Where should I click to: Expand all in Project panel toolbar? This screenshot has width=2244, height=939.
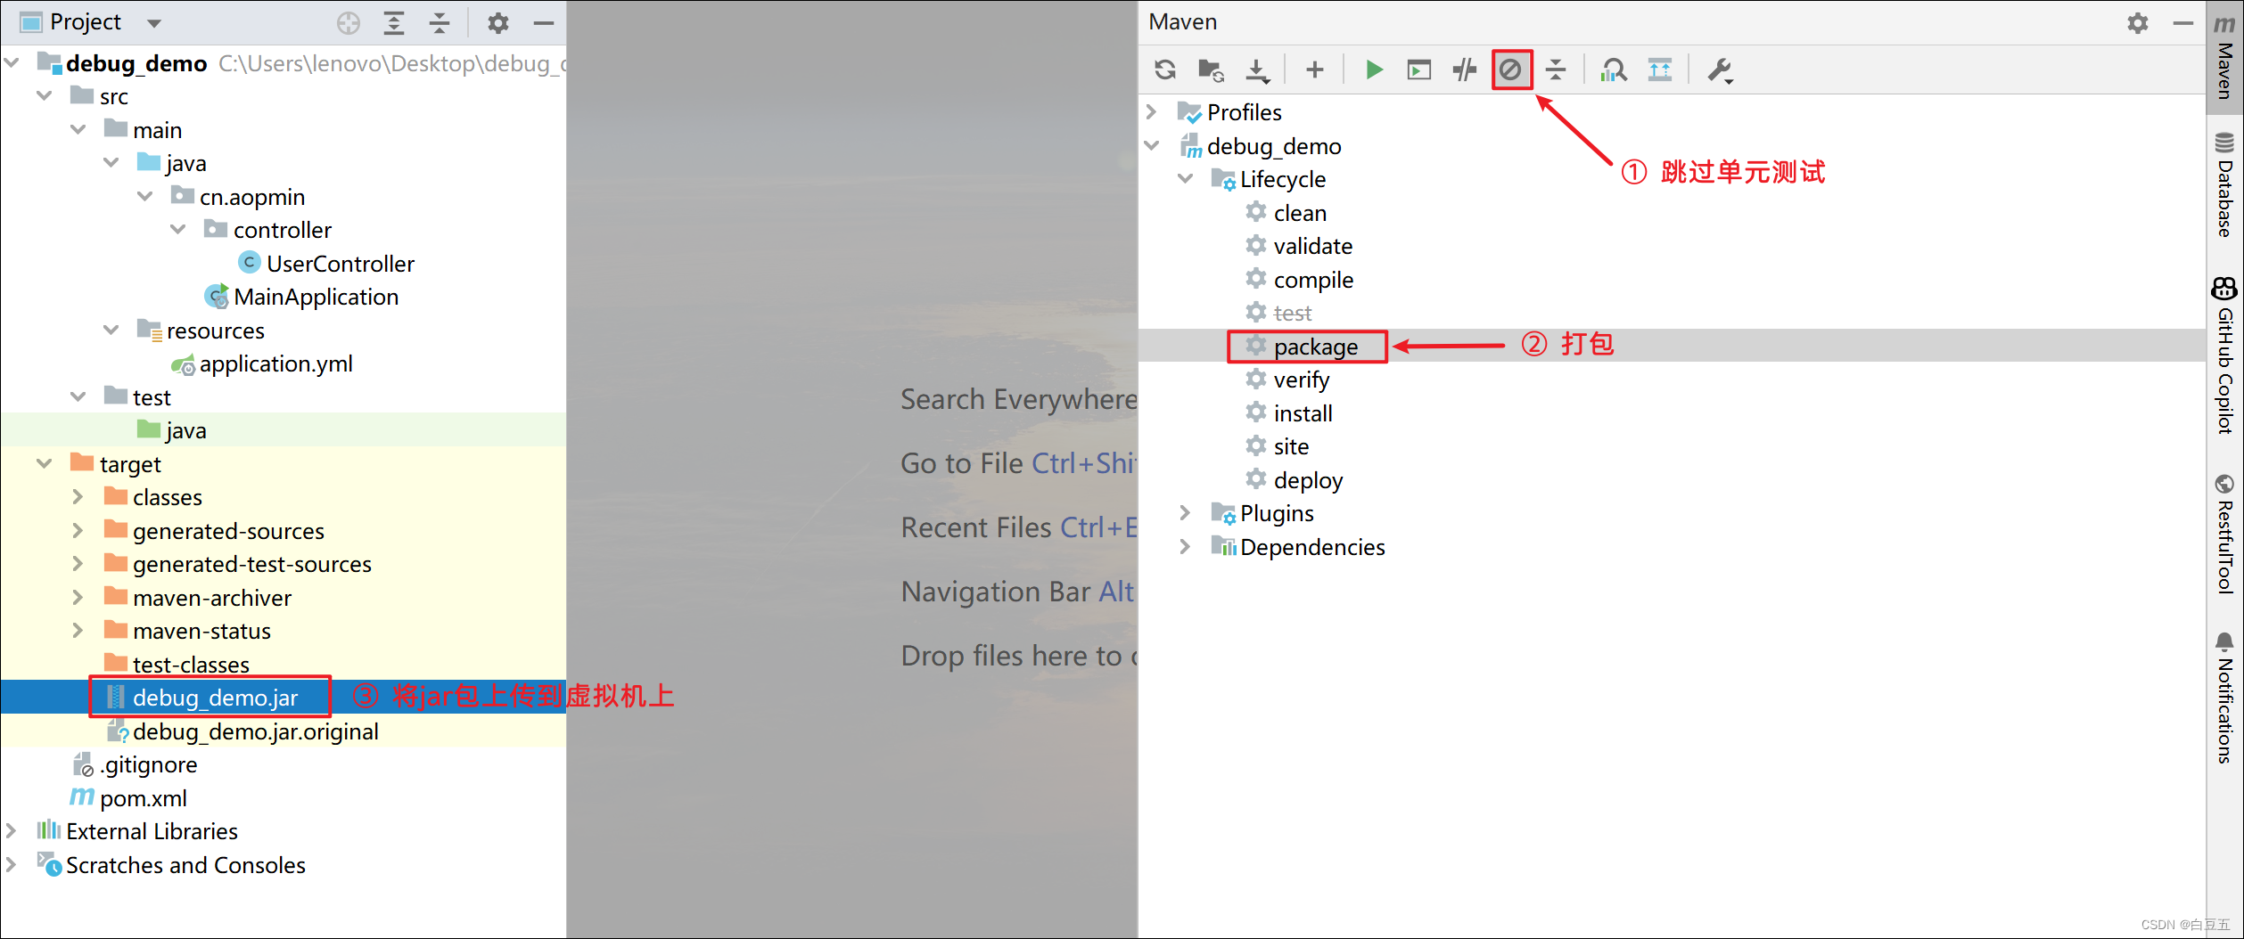point(393,23)
